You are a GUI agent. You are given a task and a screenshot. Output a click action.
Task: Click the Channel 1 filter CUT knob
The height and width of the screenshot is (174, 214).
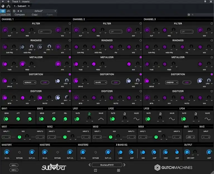click(x=5, y=30)
